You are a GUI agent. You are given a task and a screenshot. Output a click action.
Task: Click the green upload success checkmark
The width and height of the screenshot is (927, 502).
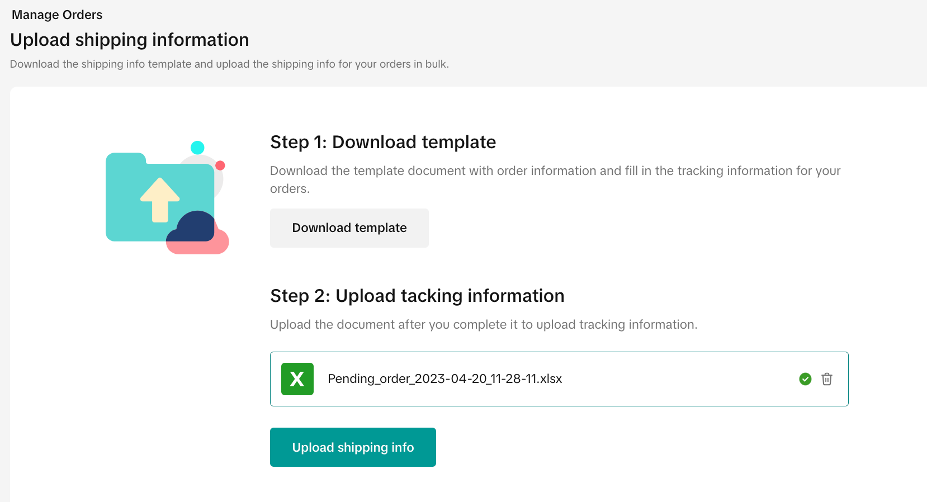(805, 379)
